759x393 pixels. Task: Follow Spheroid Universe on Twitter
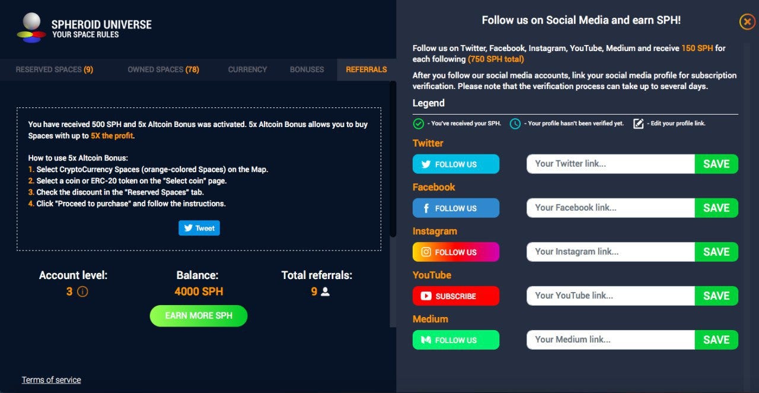click(456, 164)
